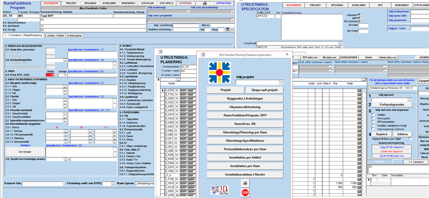Toggle the MEP checkbox in Utrustningsspecifikation
The height and width of the screenshot is (198, 429).
pyautogui.click(x=359, y=18)
